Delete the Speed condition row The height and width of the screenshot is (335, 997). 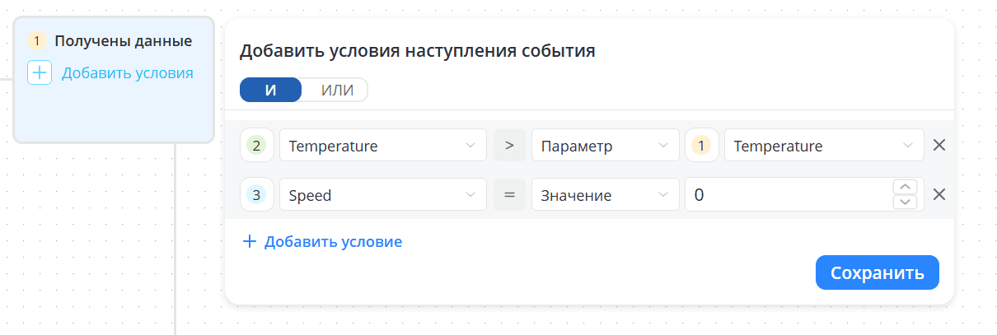point(938,195)
